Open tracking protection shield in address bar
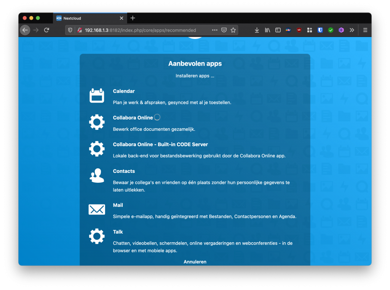 pos(70,30)
